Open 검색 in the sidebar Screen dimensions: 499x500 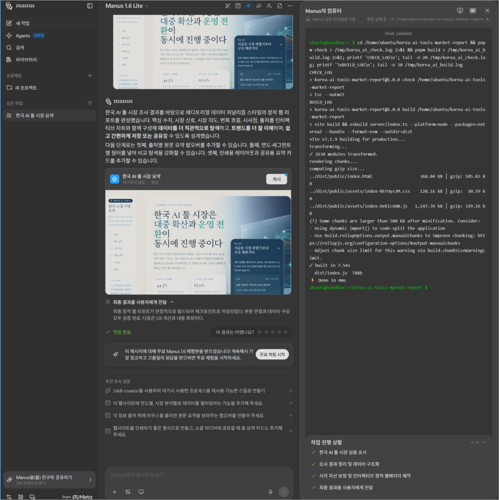click(20, 47)
